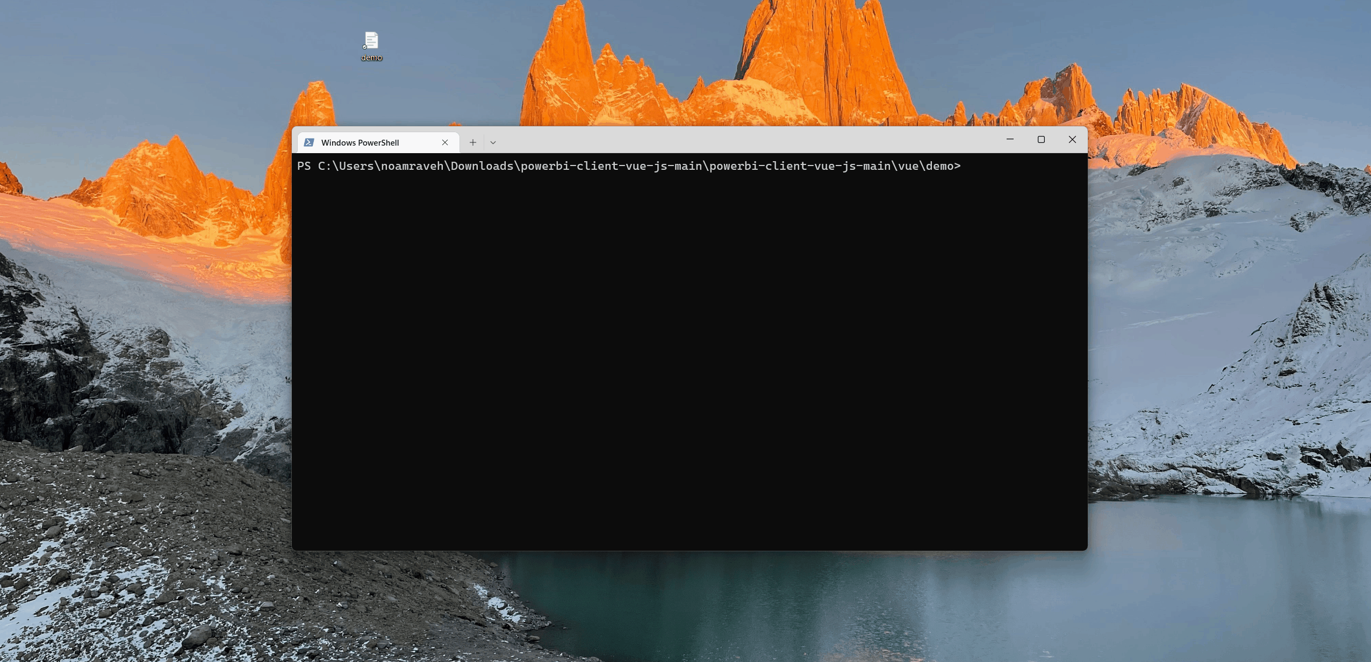Click the PS prompt text

click(x=305, y=166)
